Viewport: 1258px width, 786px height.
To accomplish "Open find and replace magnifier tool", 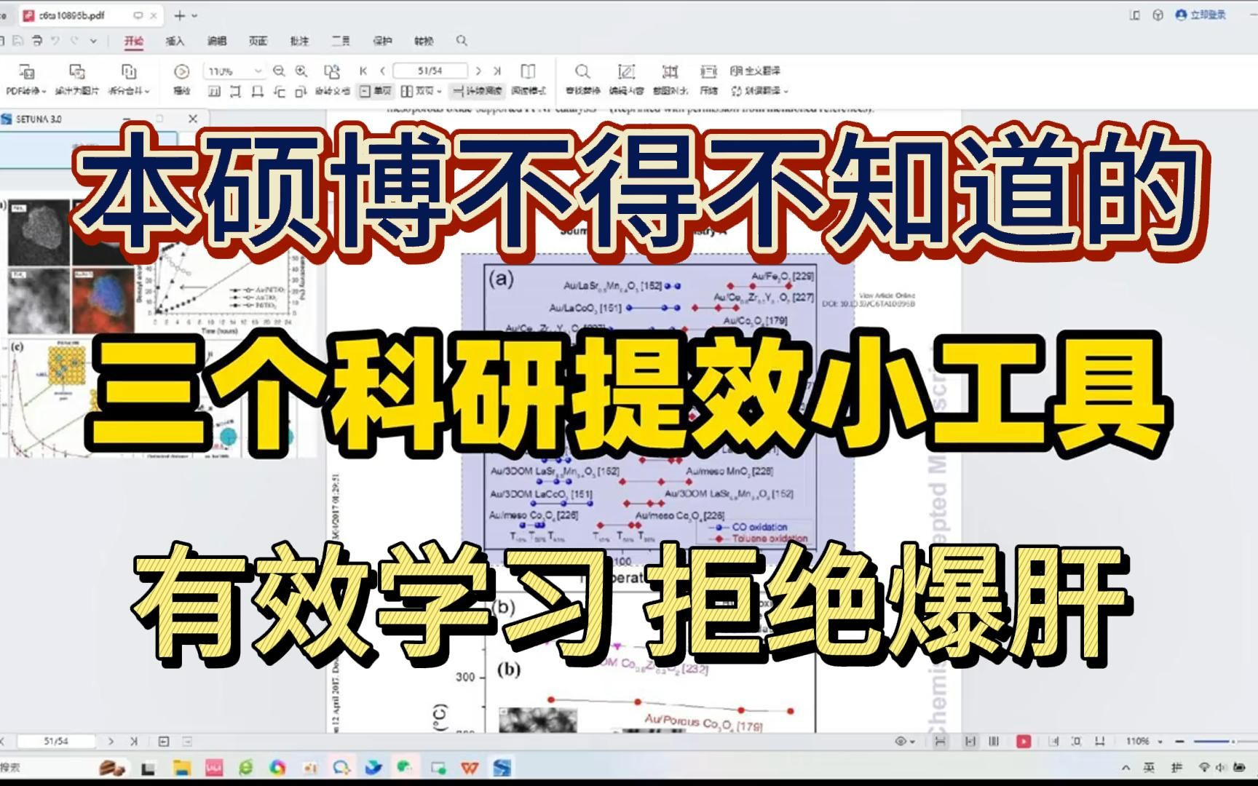I will click(582, 79).
